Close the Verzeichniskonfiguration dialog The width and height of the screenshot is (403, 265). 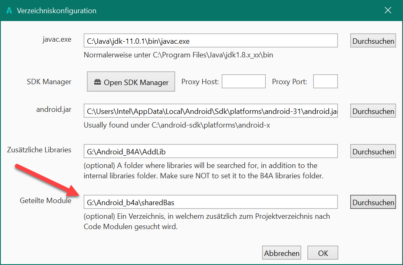[388, 11]
